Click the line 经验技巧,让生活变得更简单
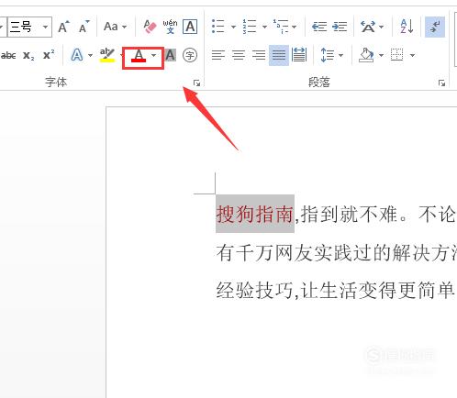Image resolution: width=457 pixels, height=398 pixels. pyautogui.click(x=335, y=290)
